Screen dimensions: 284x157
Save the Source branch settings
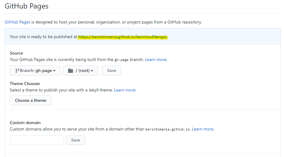coord(111,70)
